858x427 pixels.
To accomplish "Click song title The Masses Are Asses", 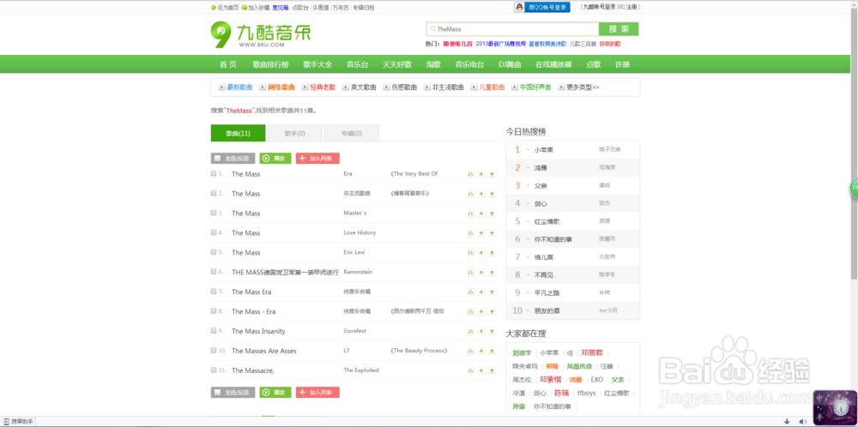I will pyautogui.click(x=263, y=351).
